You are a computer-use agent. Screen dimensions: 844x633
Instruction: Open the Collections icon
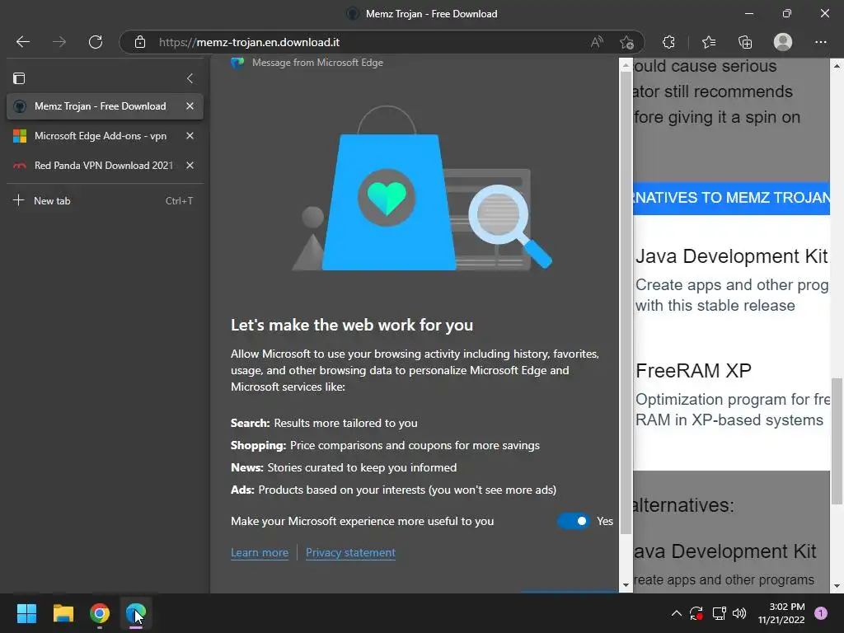(x=745, y=42)
